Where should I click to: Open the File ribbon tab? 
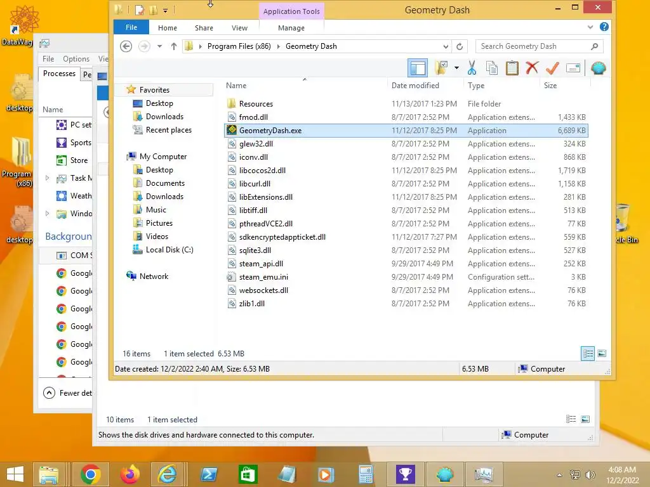(x=131, y=27)
